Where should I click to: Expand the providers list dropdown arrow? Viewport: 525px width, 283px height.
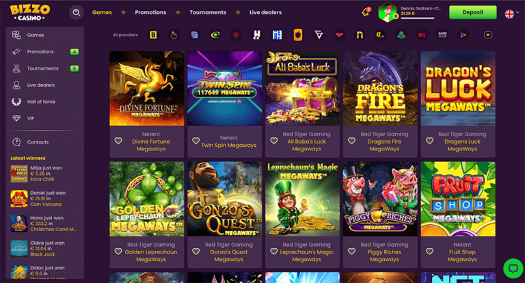point(488,34)
